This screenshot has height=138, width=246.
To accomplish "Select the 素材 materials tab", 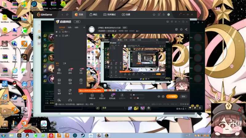I will [x=58, y=63].
